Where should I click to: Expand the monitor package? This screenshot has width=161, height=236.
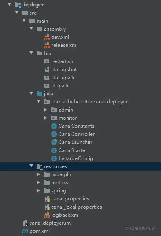46,118
